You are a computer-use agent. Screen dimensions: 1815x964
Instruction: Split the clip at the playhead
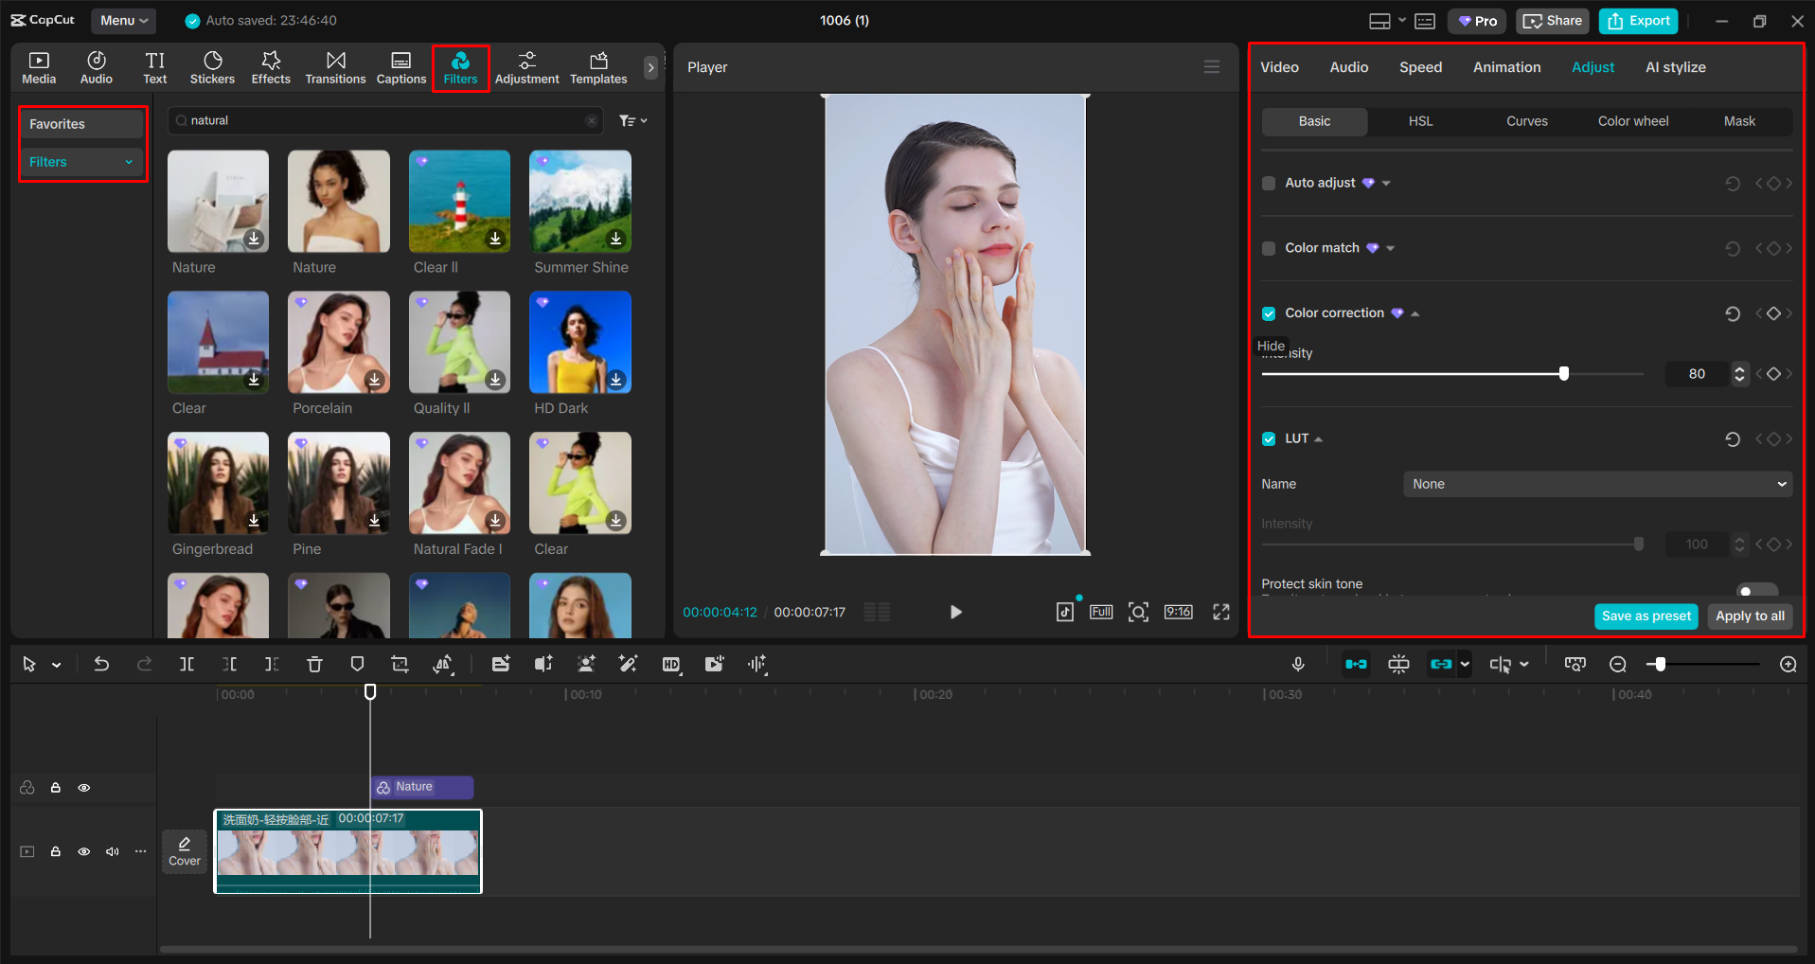click(x=187, y=664)
